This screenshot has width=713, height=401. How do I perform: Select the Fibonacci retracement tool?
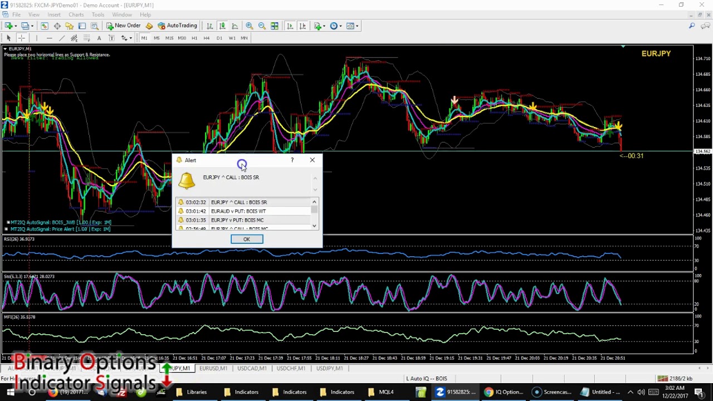pos(87,38)
